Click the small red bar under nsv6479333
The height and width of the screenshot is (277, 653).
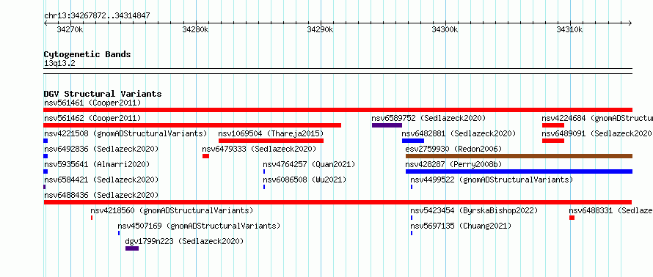coord(205,156)
